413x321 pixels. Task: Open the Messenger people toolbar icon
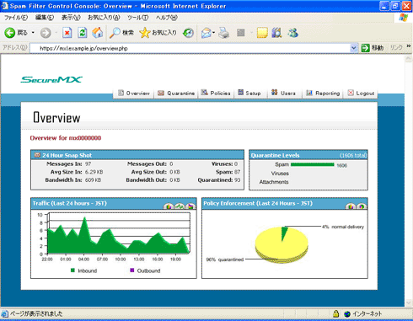(292, 33)
